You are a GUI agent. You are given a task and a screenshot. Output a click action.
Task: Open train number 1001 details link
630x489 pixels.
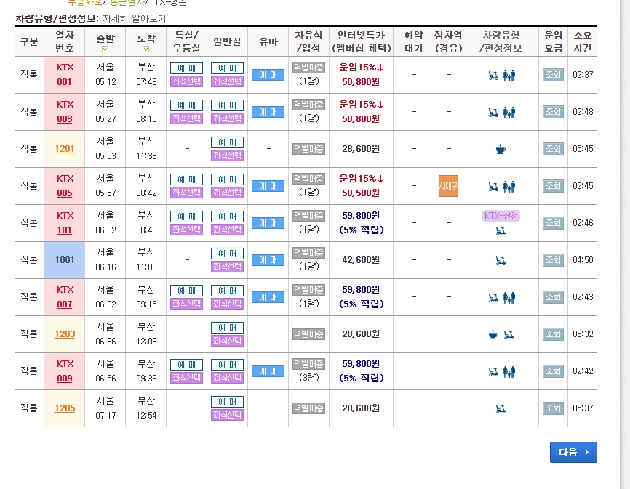[x=65, y=260]
